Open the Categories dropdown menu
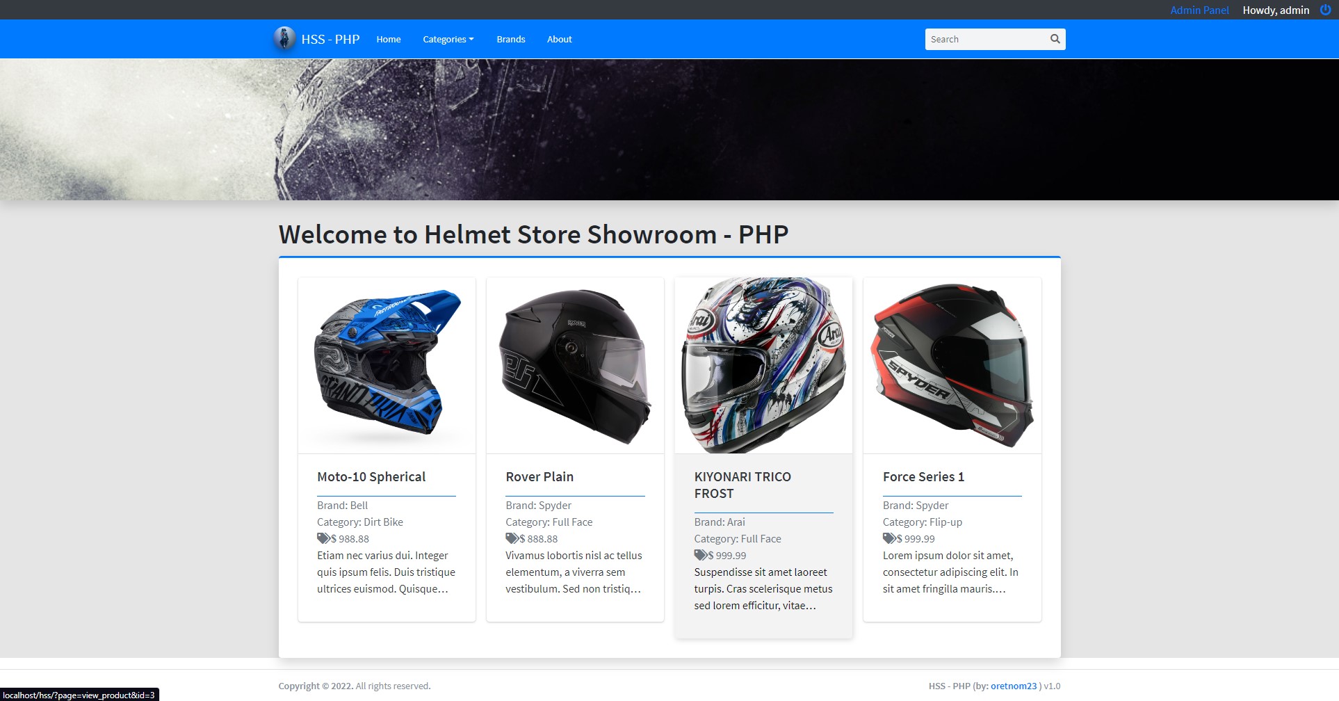The width and height of the screenshot is (1339, 701). point(448,39)
